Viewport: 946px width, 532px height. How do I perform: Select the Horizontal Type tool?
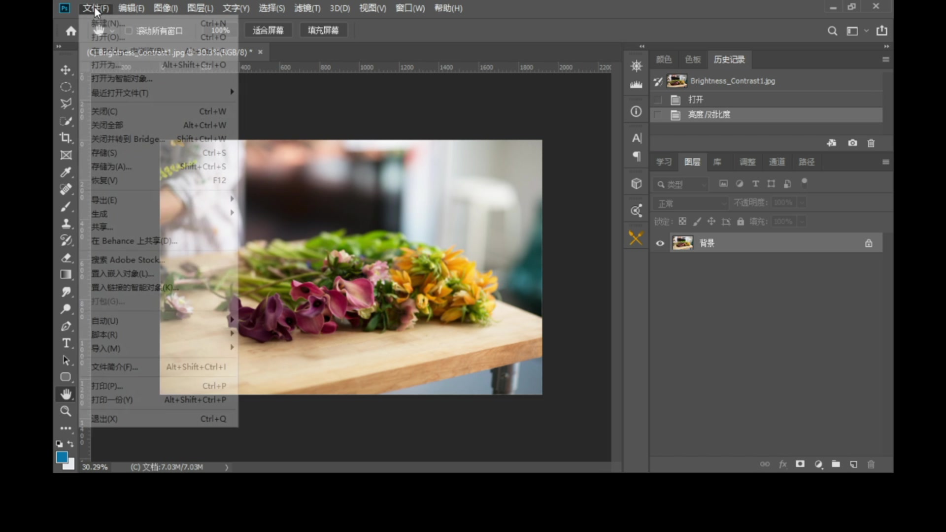(66, 343)
